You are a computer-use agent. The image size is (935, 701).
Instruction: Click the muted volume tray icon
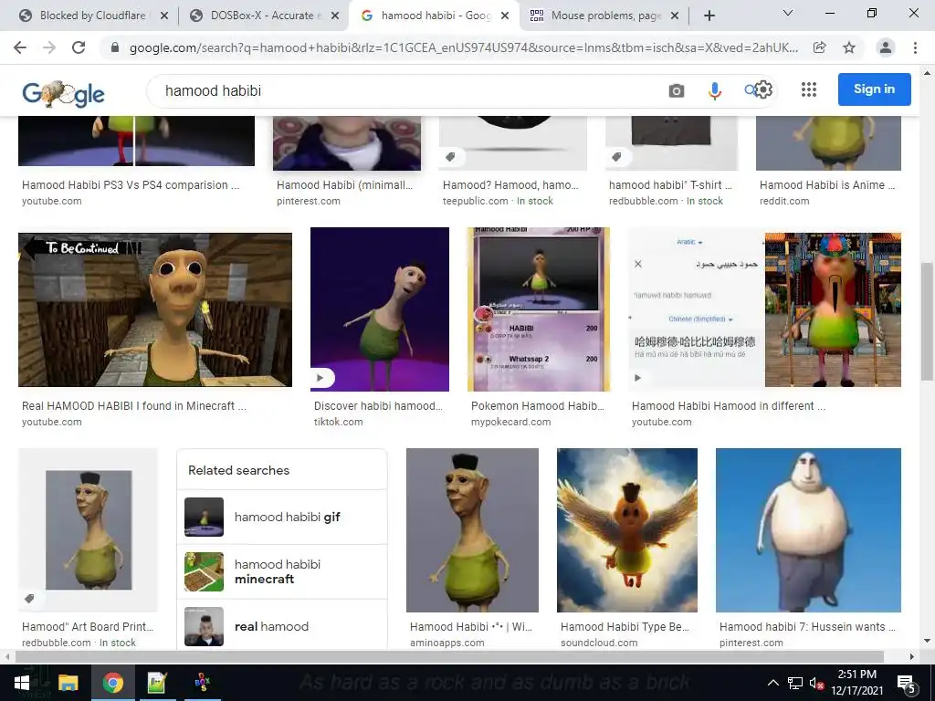point(817,683)
